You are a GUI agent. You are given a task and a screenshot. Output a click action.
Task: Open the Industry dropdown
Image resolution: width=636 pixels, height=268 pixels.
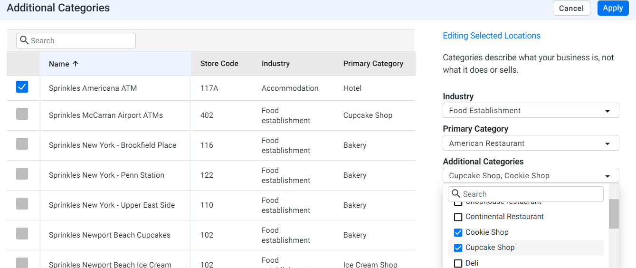pos(531,110)
